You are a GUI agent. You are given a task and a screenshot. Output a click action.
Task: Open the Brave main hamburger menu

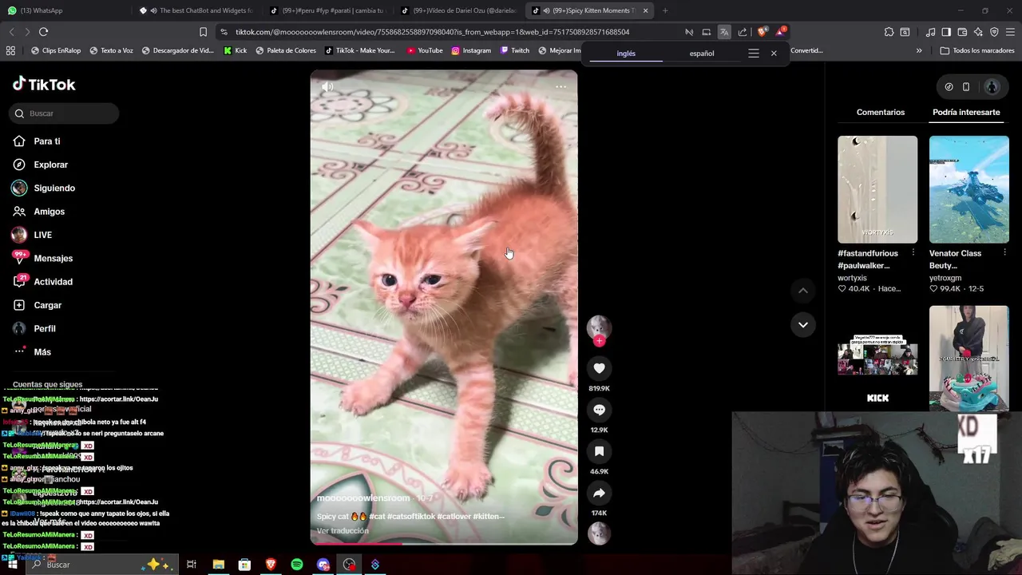pos(1010,32)
